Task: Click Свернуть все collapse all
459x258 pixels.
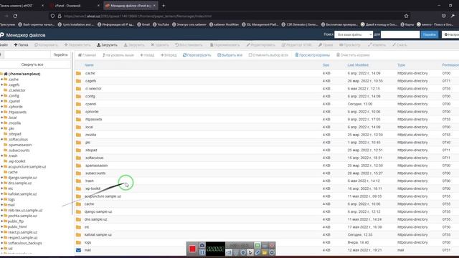Action: (x=32, y=64)
